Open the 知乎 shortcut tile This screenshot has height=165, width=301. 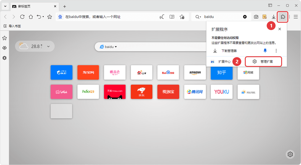[221, 72]
